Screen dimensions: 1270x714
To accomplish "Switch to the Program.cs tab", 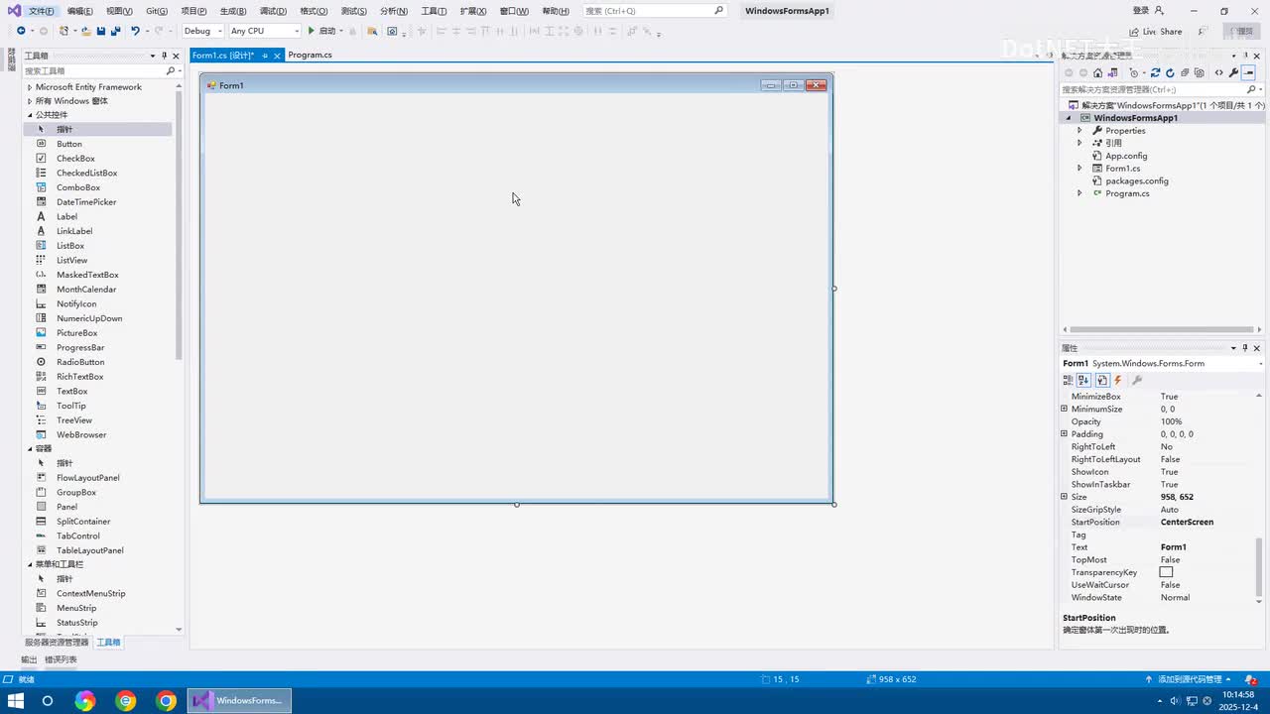I will coord(310,55).
